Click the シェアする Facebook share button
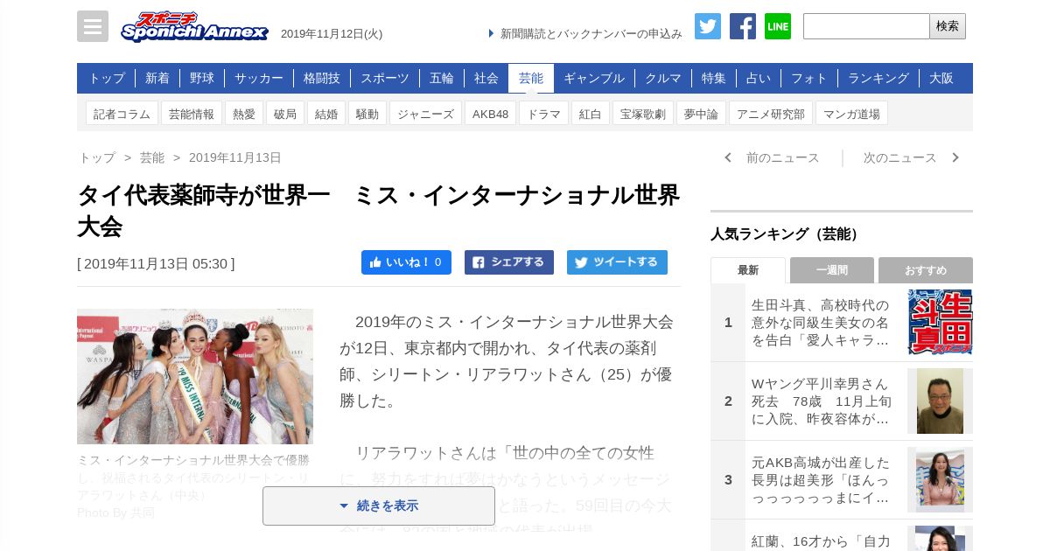Viewport: 1050px width, 551px height. pyautogui.click(x=509, y=262)
